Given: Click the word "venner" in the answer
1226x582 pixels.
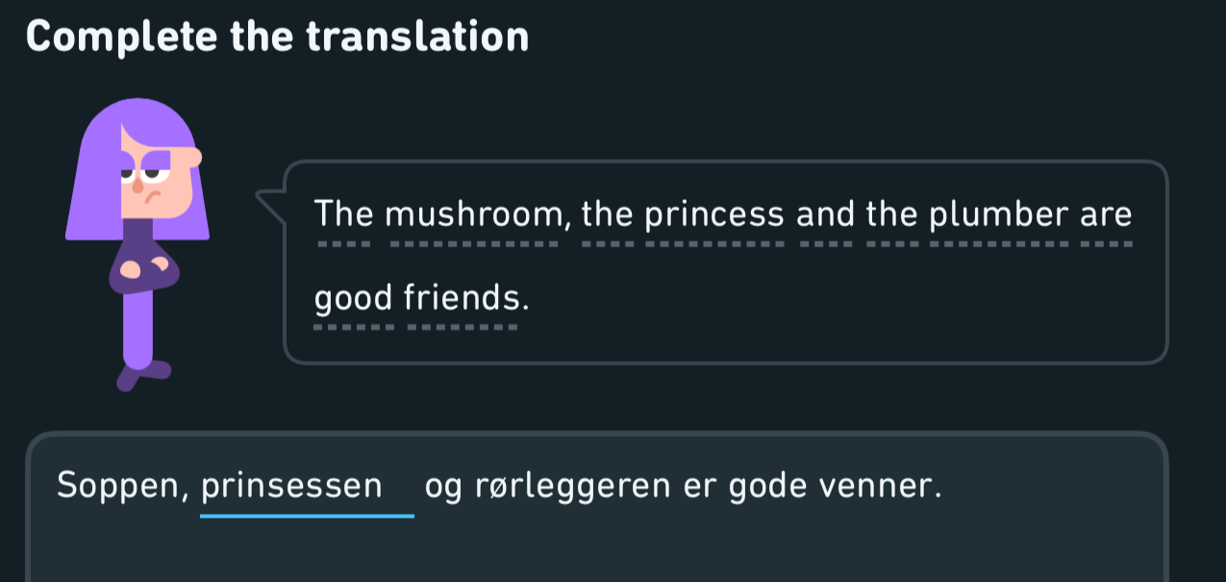Looking at the screenshot, I should (873, 486).
